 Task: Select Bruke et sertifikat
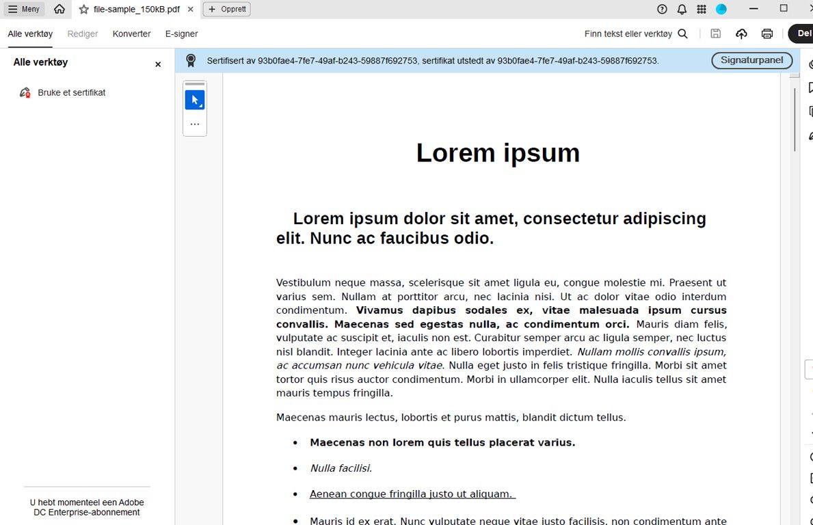click(x=71, y=92)
